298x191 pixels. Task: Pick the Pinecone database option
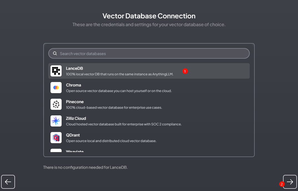[149, 104]
